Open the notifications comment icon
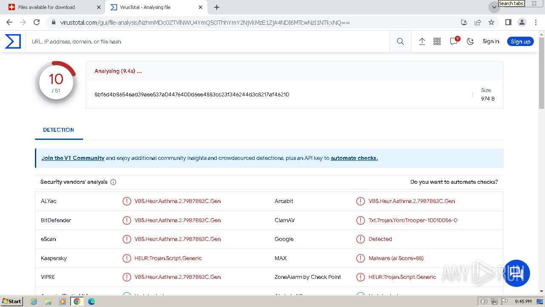This screenshot has height=307, width=545. coord(454,41)
